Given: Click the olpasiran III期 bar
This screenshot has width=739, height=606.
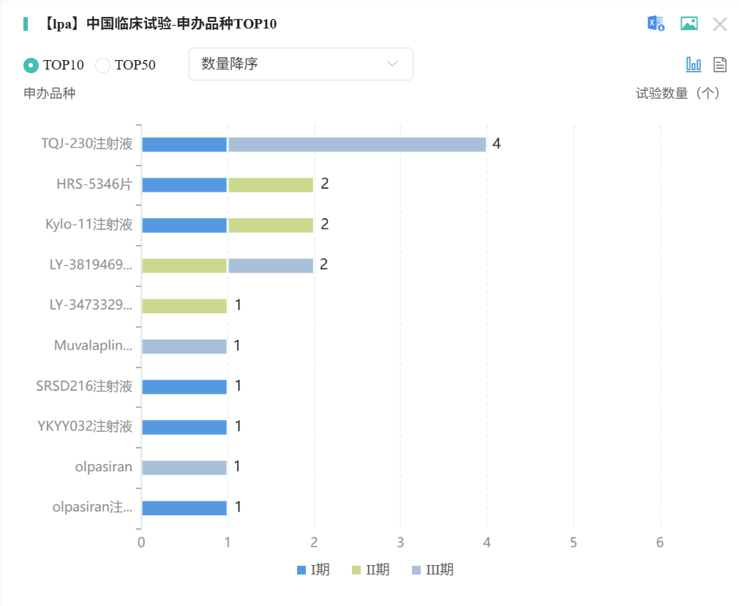Looking at the screenshot, I should [184, 467].
